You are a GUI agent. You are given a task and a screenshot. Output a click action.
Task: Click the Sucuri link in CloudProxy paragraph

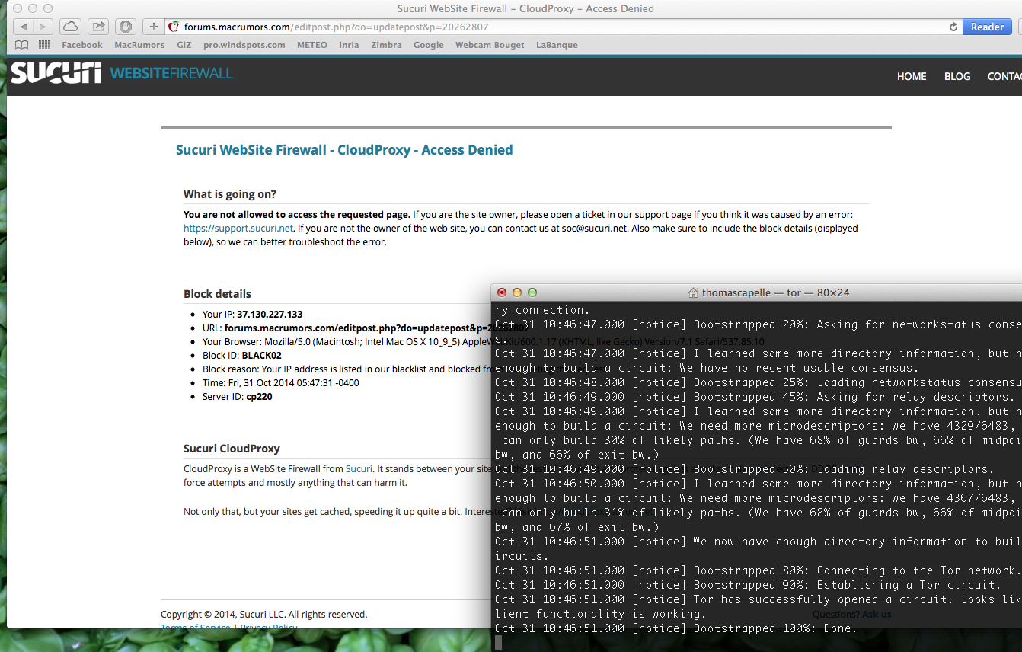[359, 469]
